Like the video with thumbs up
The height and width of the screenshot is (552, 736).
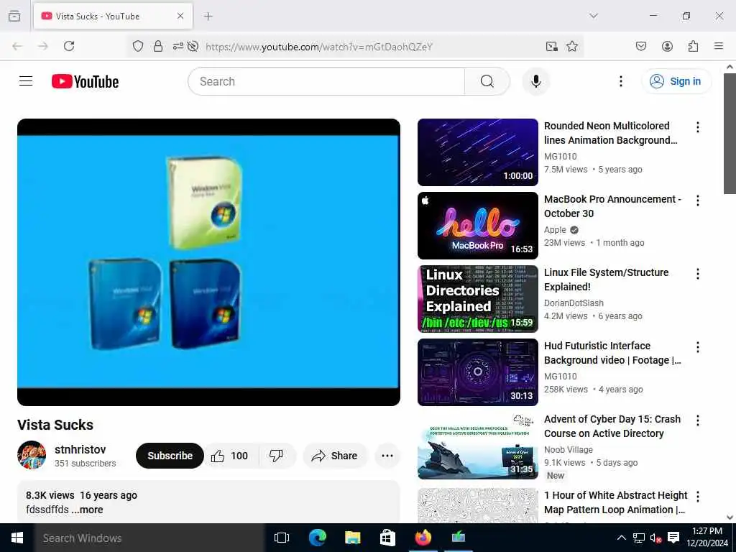(230, 456)
